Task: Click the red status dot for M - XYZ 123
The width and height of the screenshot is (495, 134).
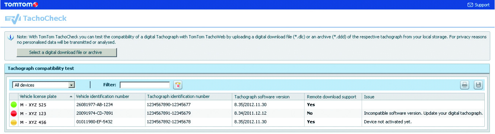Action: (14, 113)
